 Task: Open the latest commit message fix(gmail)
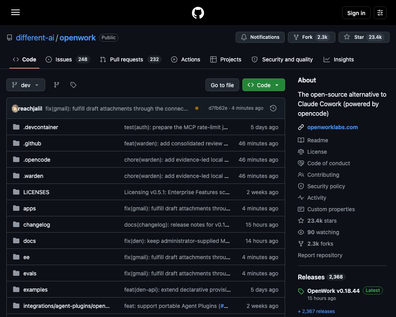pos(116,109)
